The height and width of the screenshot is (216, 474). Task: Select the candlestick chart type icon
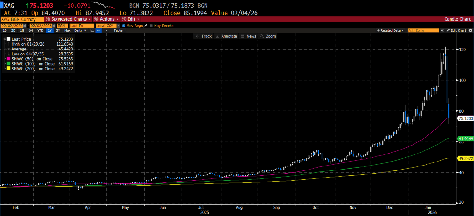point(98,30)
